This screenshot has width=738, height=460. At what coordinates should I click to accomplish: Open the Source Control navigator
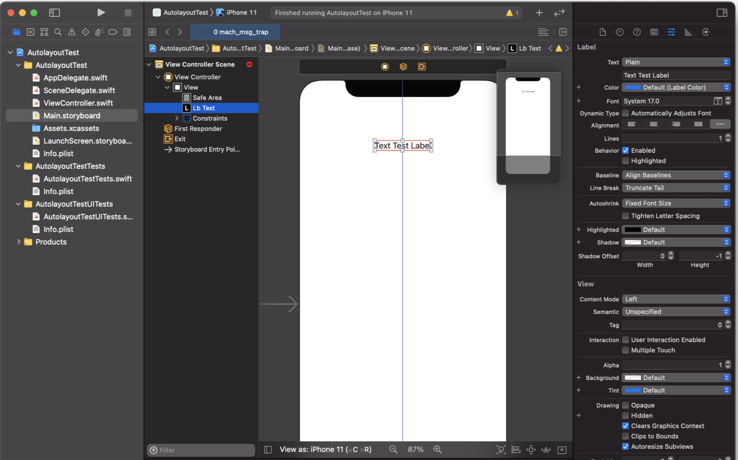[30, 32]
